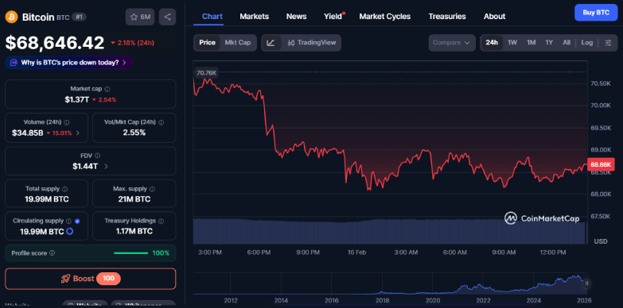Screen dimensions: 623x308
Task: Click the Buy BTC button
Action: 596,13
